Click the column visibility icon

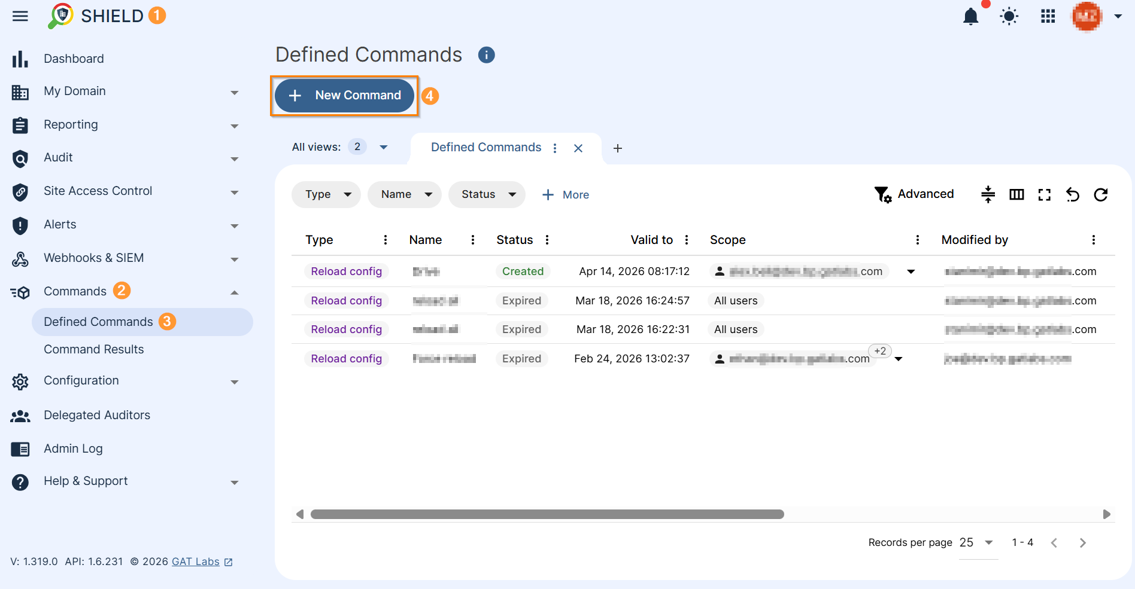tap(1016, 194)
